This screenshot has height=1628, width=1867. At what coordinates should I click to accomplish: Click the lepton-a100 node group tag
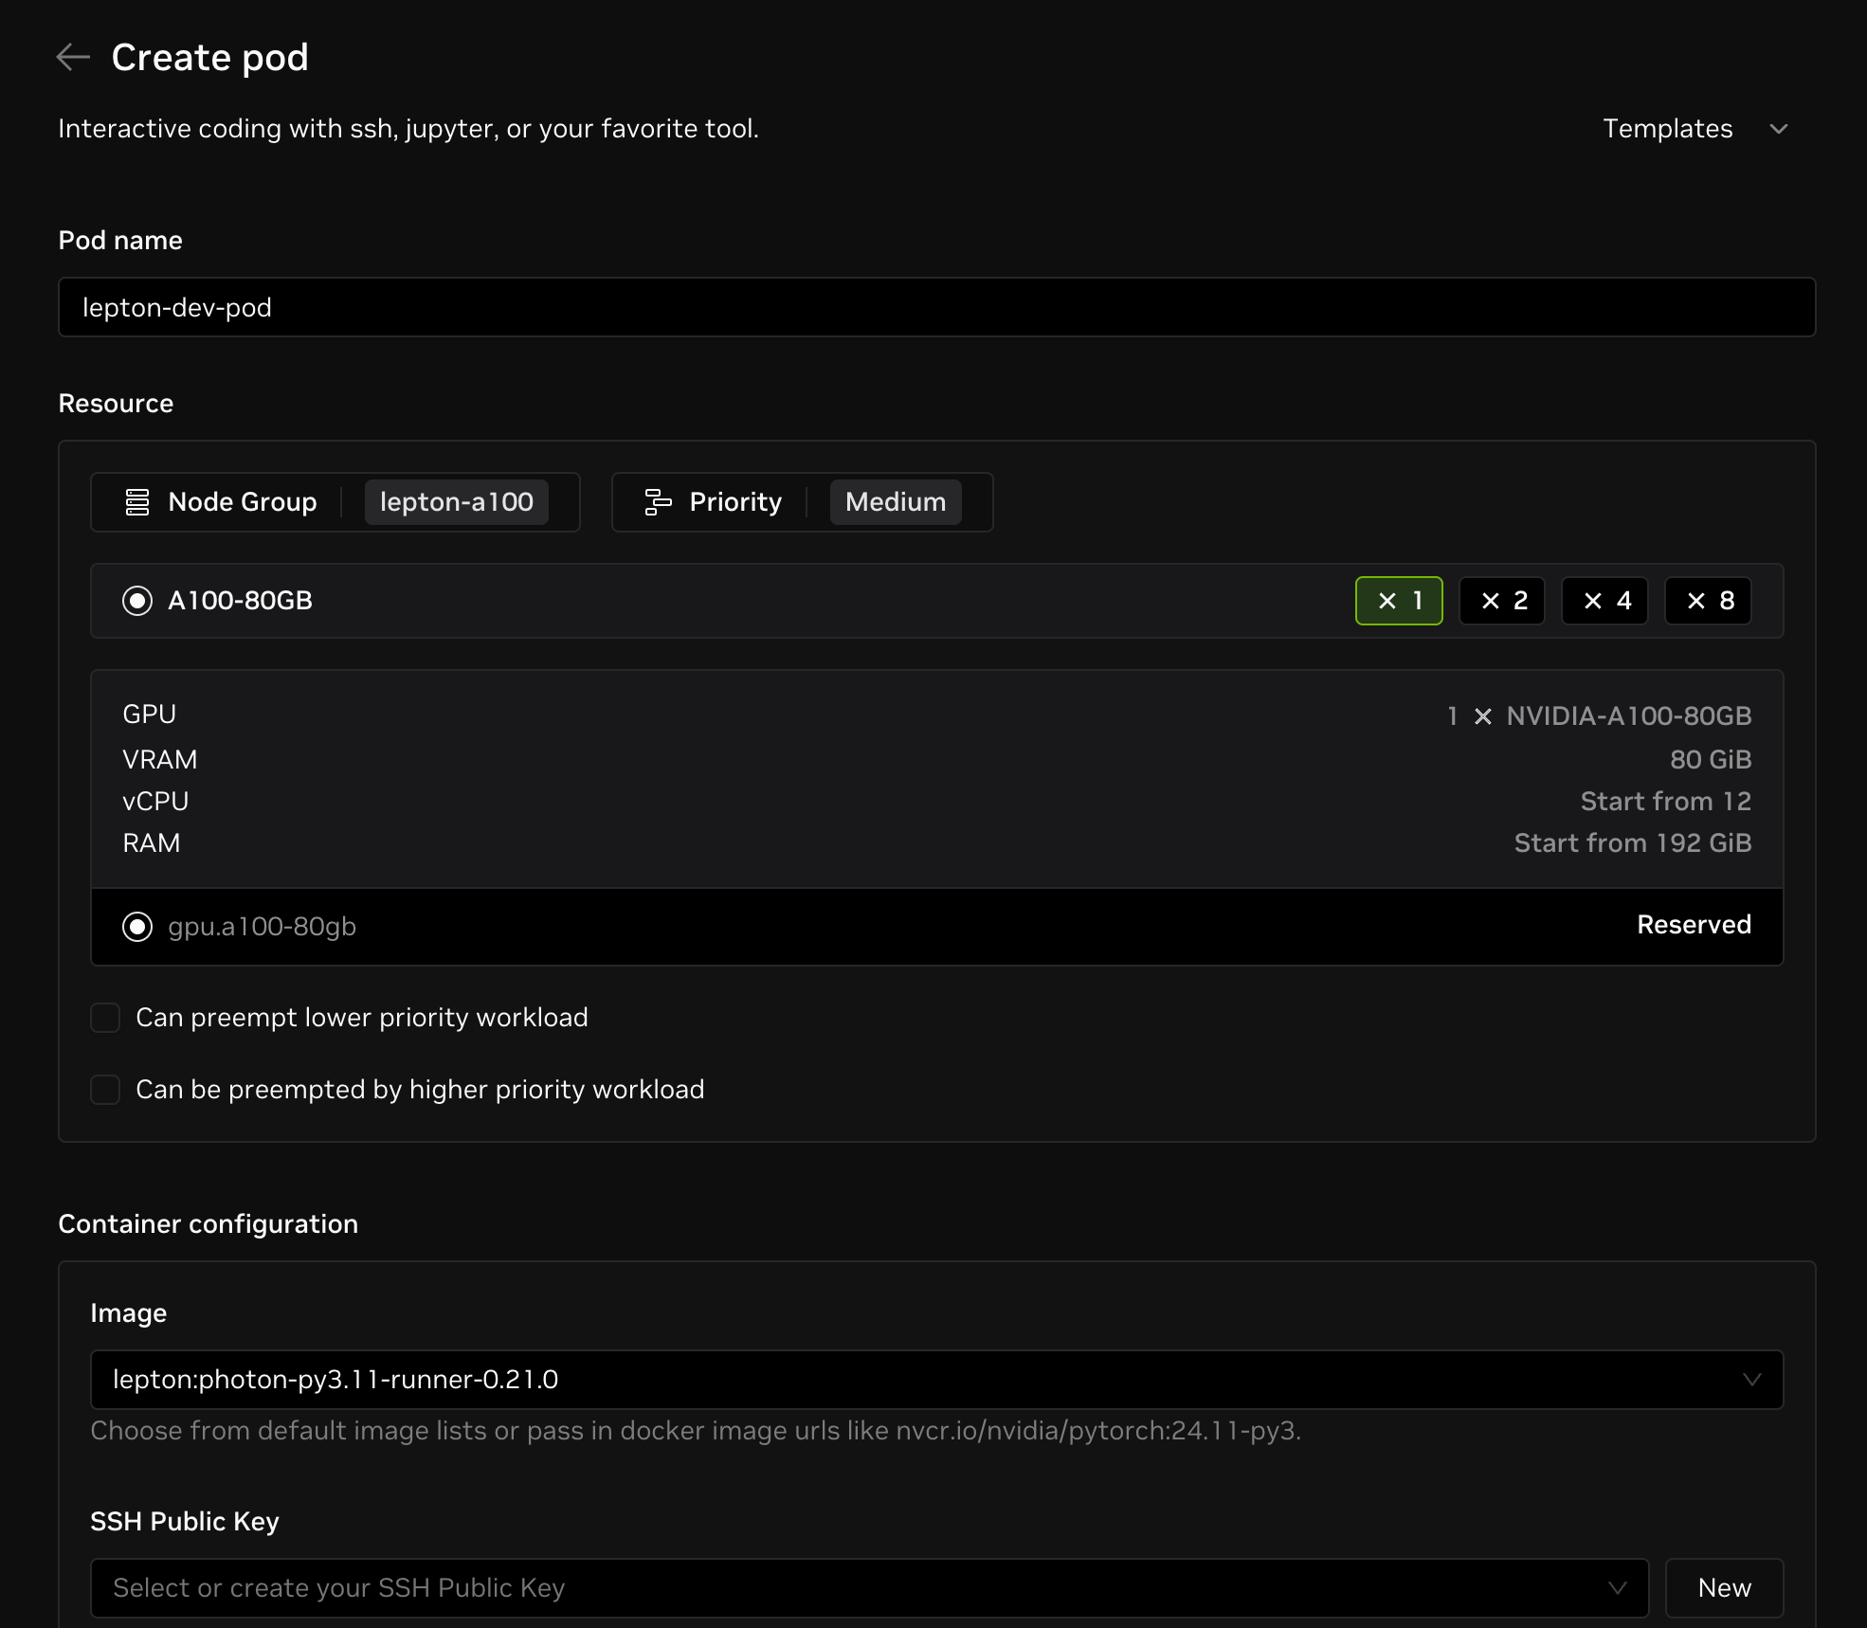tap(456, 502)
